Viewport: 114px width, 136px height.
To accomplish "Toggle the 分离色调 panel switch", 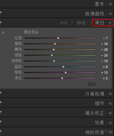I will (x=1, y=93).
